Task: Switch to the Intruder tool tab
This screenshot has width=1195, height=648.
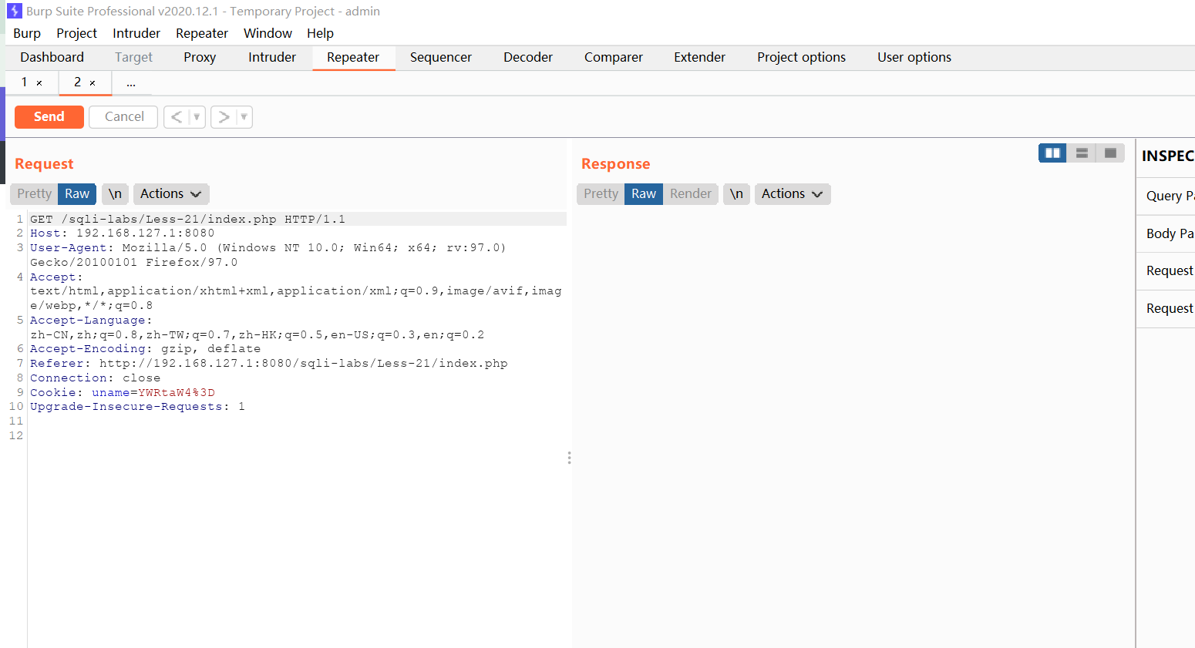Action: [272, 57]
